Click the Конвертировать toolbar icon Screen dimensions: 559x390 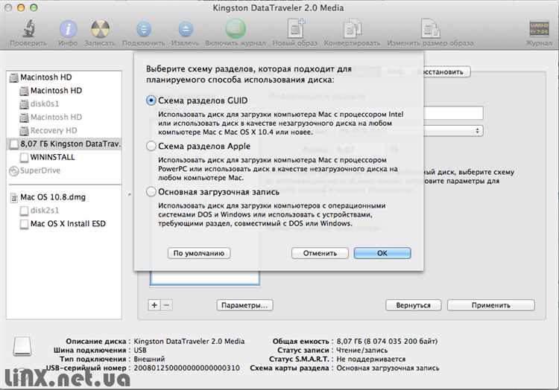coord(353,29)
